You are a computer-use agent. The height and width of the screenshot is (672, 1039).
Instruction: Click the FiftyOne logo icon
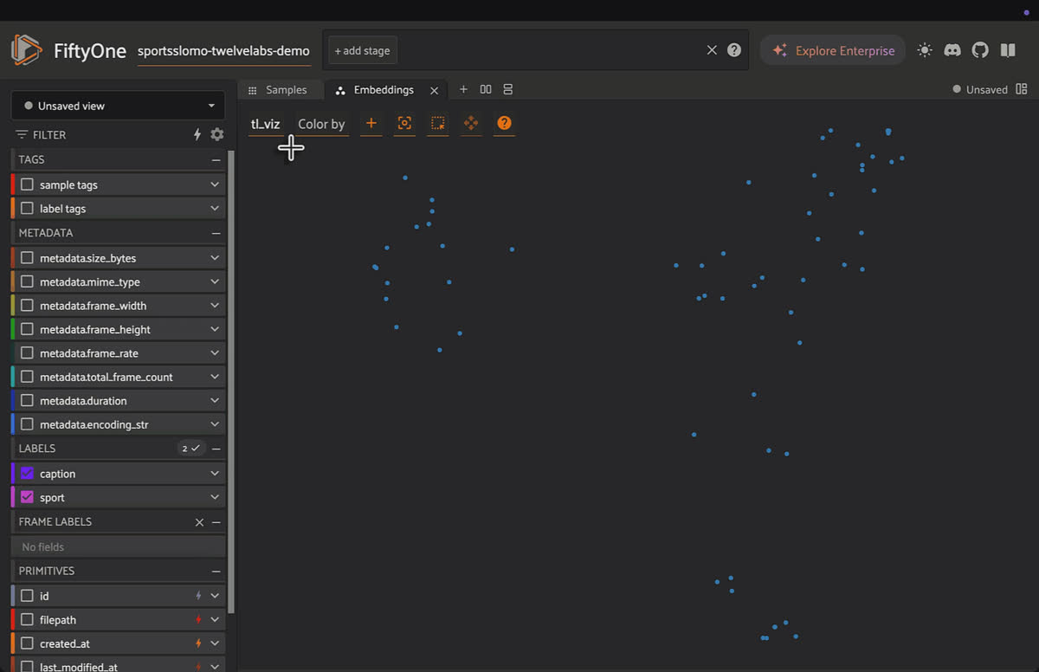click(x=26, y=50)
